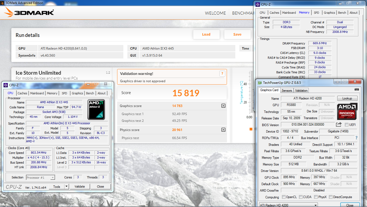Open the ATI Radeon HD 4200 GPU selector dropdown
Screen dimensions: 367x207
pyautogui.click(x=316, y=205)
